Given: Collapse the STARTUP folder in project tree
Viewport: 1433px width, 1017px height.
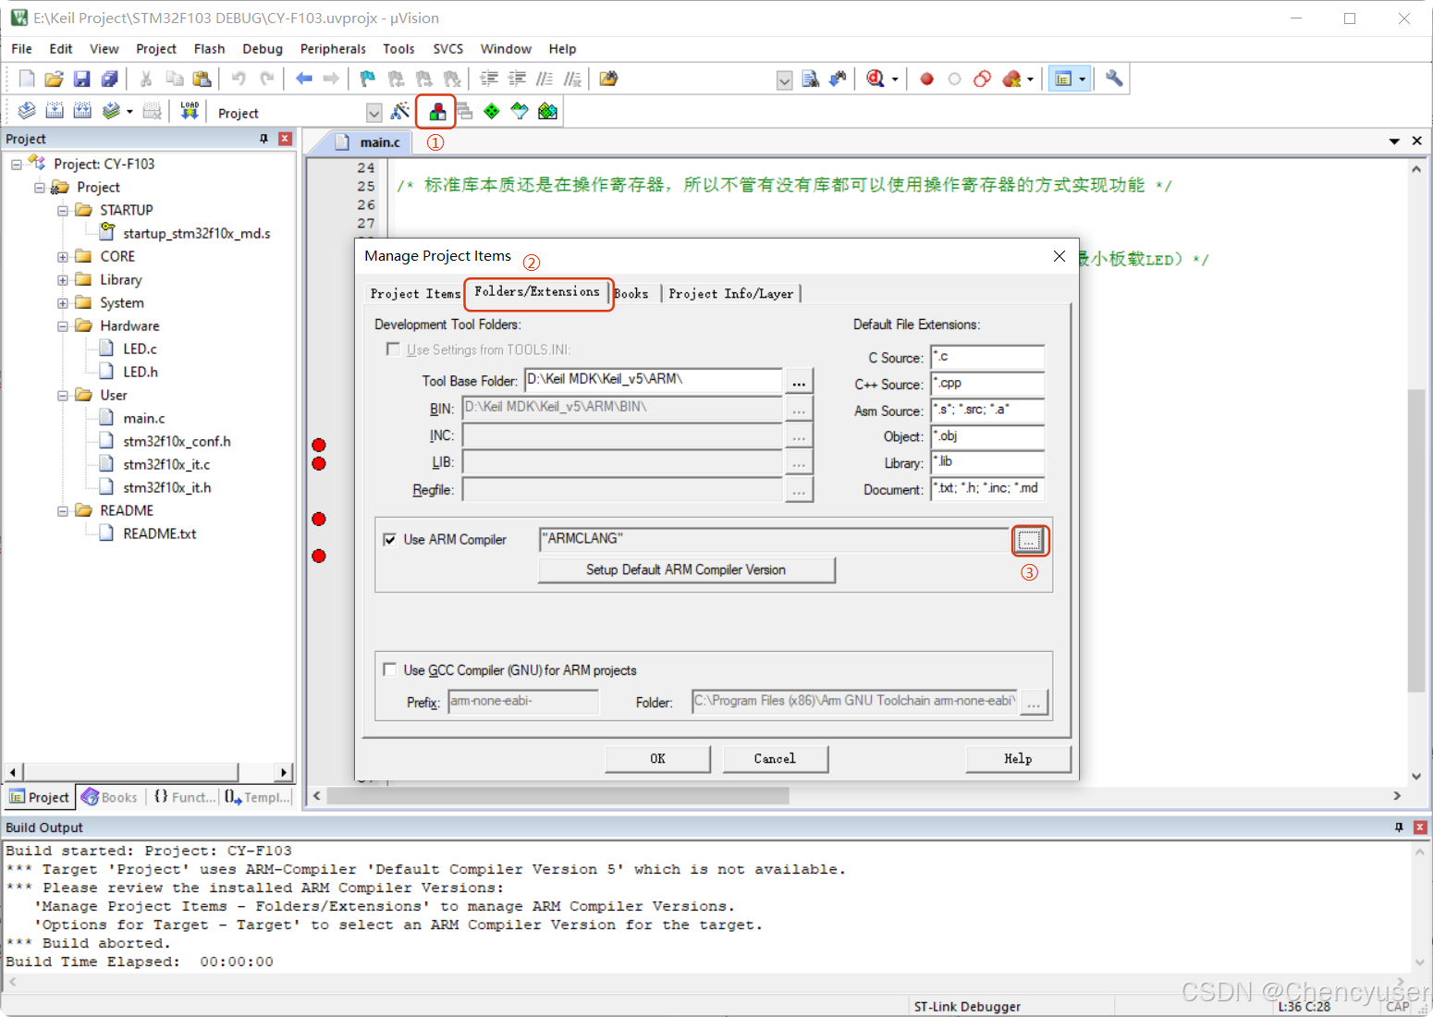Looking at the screenshot, I should point(63,210).
